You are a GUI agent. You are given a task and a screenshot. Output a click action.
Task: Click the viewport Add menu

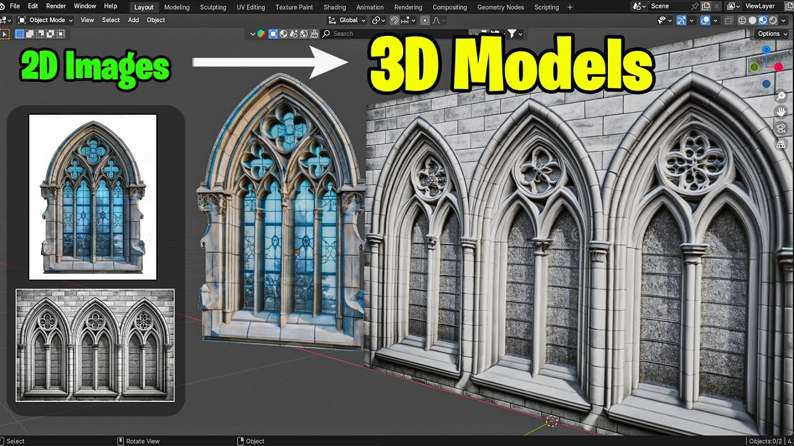click(133, 20)
